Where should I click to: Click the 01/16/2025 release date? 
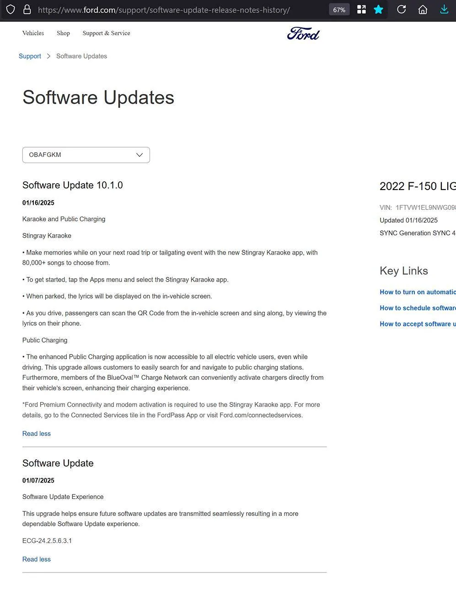[x=38, y=203]
